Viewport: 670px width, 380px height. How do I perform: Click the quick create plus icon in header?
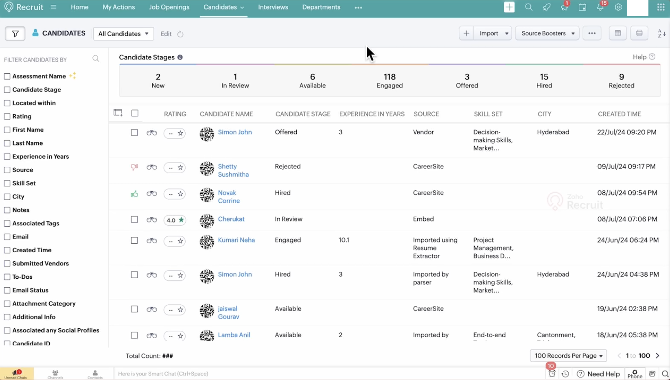pyautogui.click(x=509, y=7)
